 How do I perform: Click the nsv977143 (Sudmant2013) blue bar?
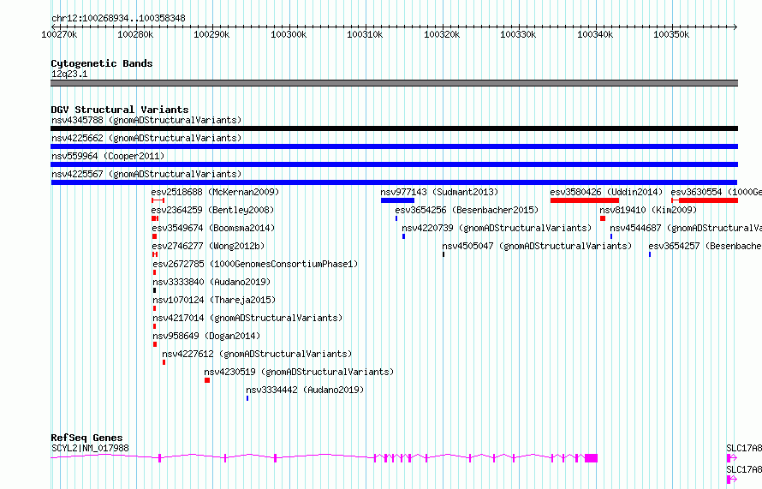[397, 200]
